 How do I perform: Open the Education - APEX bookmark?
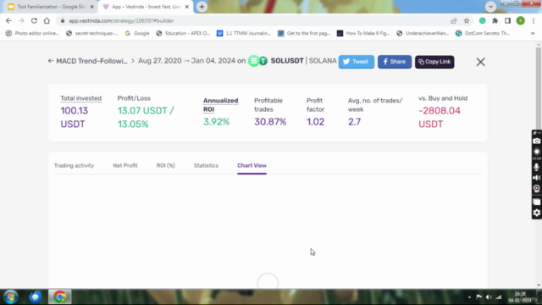[183, 33]
